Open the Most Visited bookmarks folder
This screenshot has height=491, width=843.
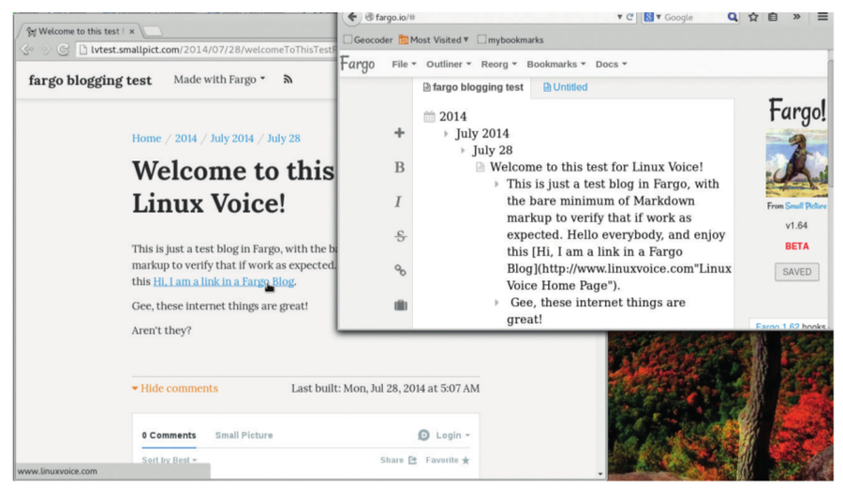click(x=434, y=39)
